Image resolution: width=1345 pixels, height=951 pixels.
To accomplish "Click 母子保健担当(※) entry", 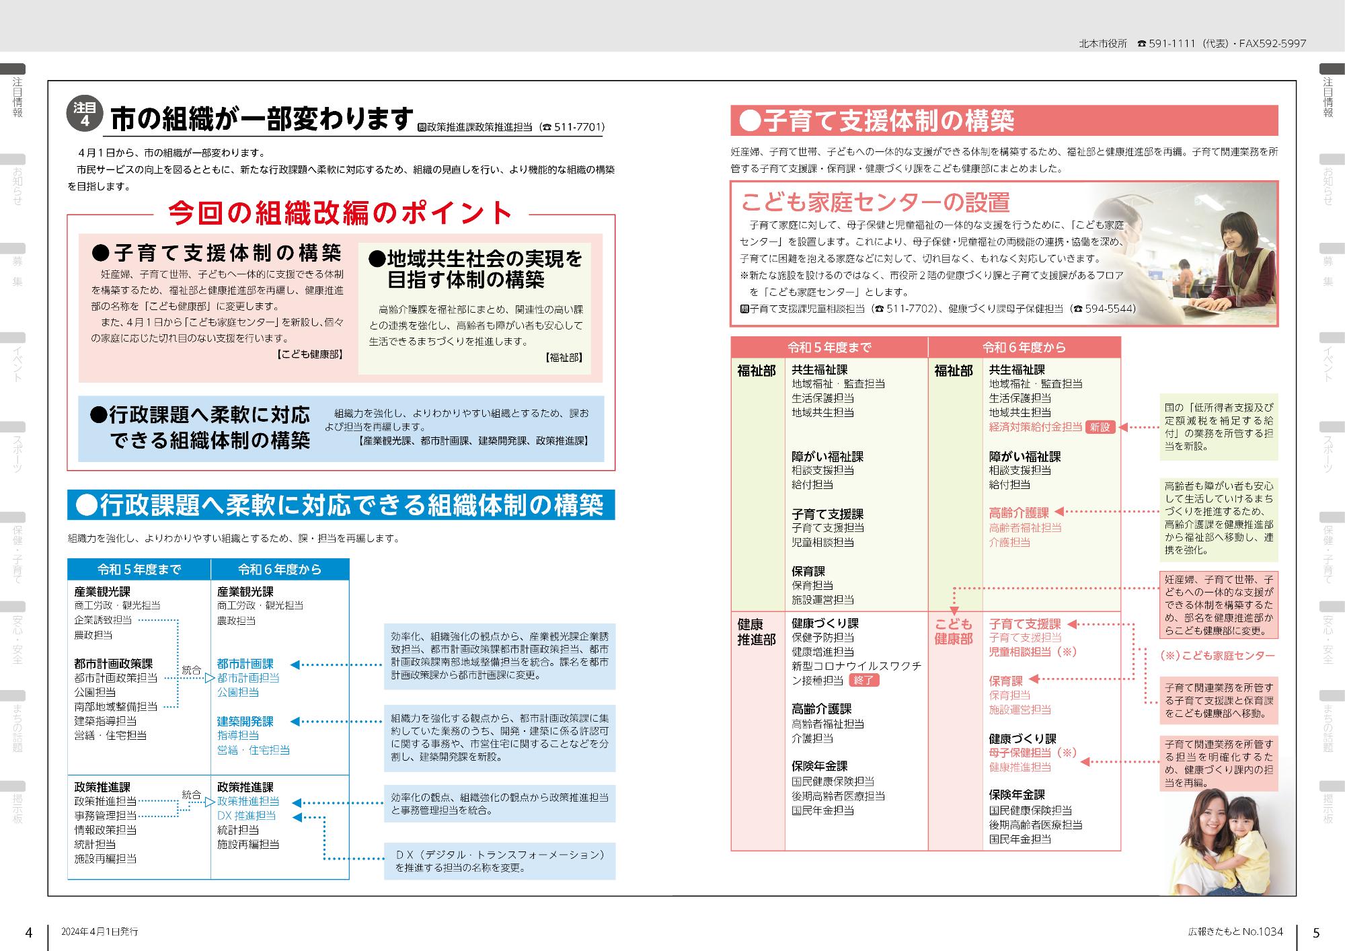I will click(1033, 752).
